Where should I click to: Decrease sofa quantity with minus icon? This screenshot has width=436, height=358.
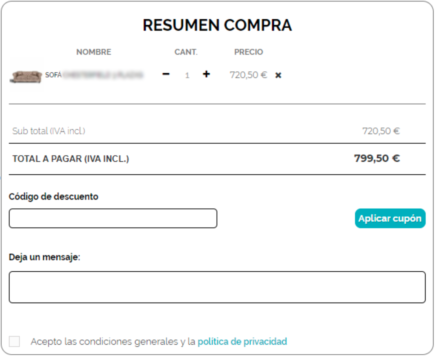166,74
